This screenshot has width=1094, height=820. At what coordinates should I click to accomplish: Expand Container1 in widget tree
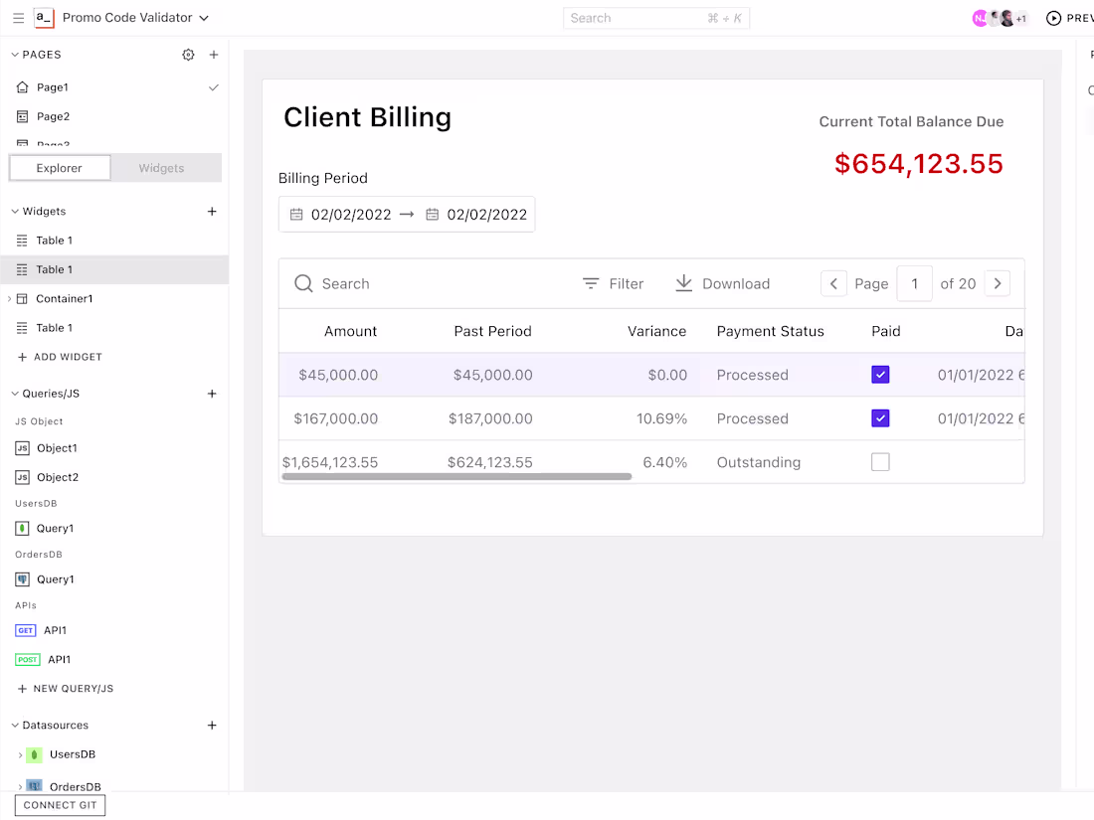(x=9, y=298)
